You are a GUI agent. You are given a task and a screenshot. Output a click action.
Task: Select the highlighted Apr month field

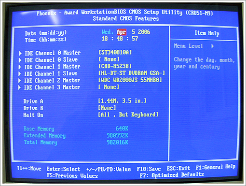(122, 32)
